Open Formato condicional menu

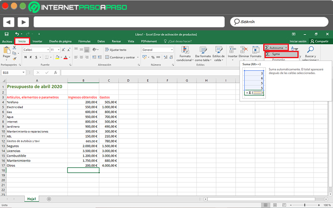185,54
